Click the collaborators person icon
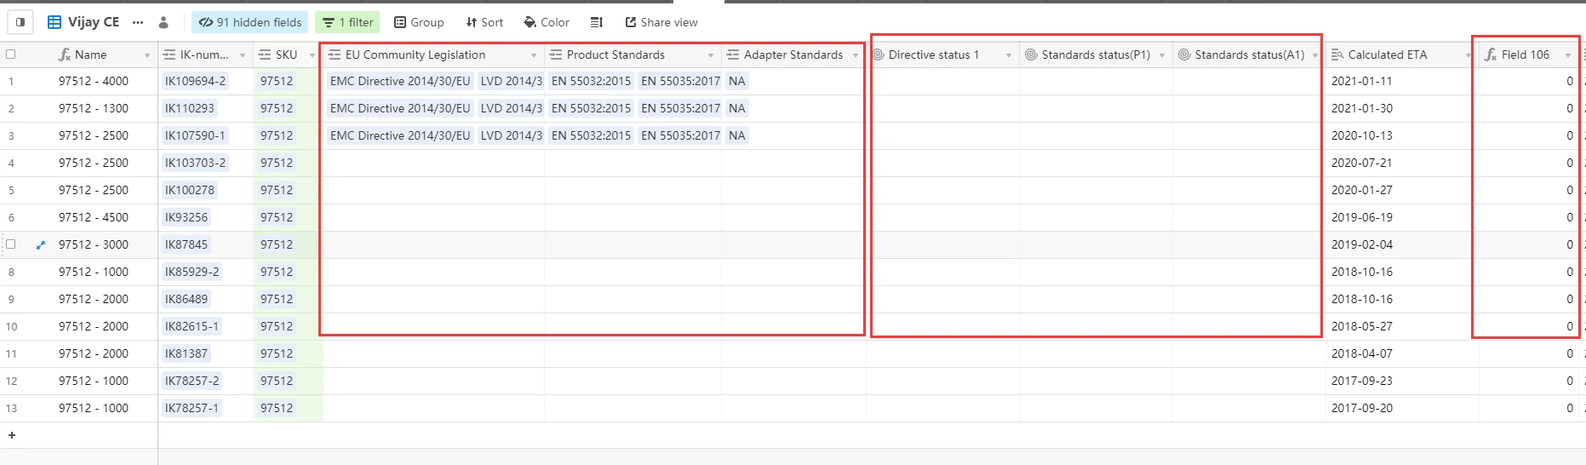Screen dimensions: 1586x465 pos(163,22)
